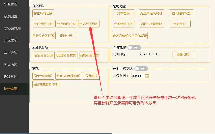Screen dimensions: 215x134
Task: Click the 生成开区列表 button
Action: tap(89, 24)
